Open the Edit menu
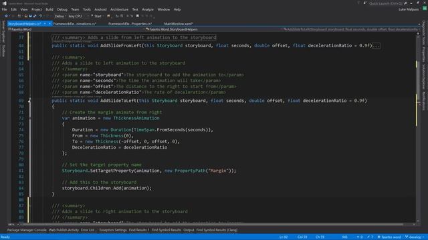428x240 pixels. (13, 9)
